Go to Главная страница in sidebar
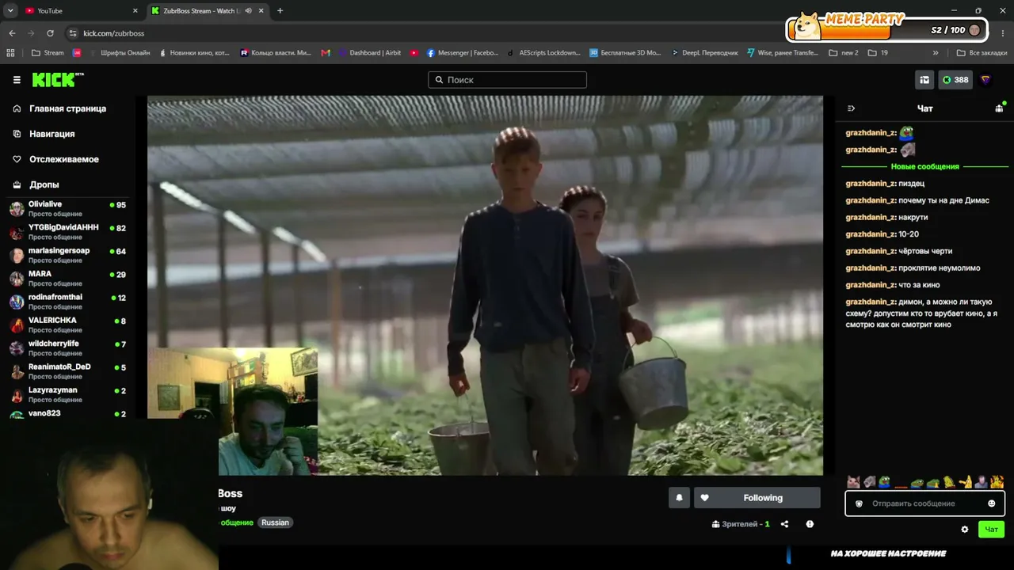Image resolution: width=1014 pixels, height=570 pixels. 67,108
